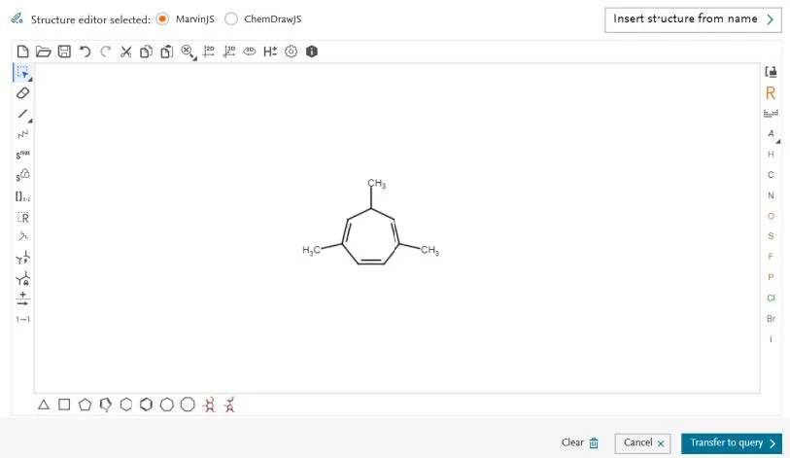Select the locked atom mapping tool

click(22, 278)
